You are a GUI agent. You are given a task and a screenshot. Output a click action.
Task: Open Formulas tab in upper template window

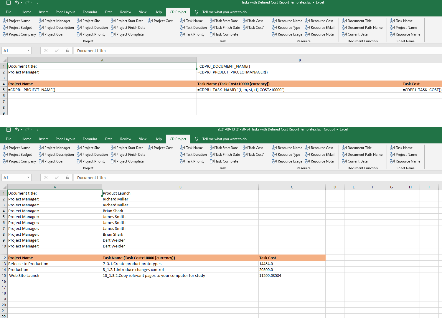[90, 12]
